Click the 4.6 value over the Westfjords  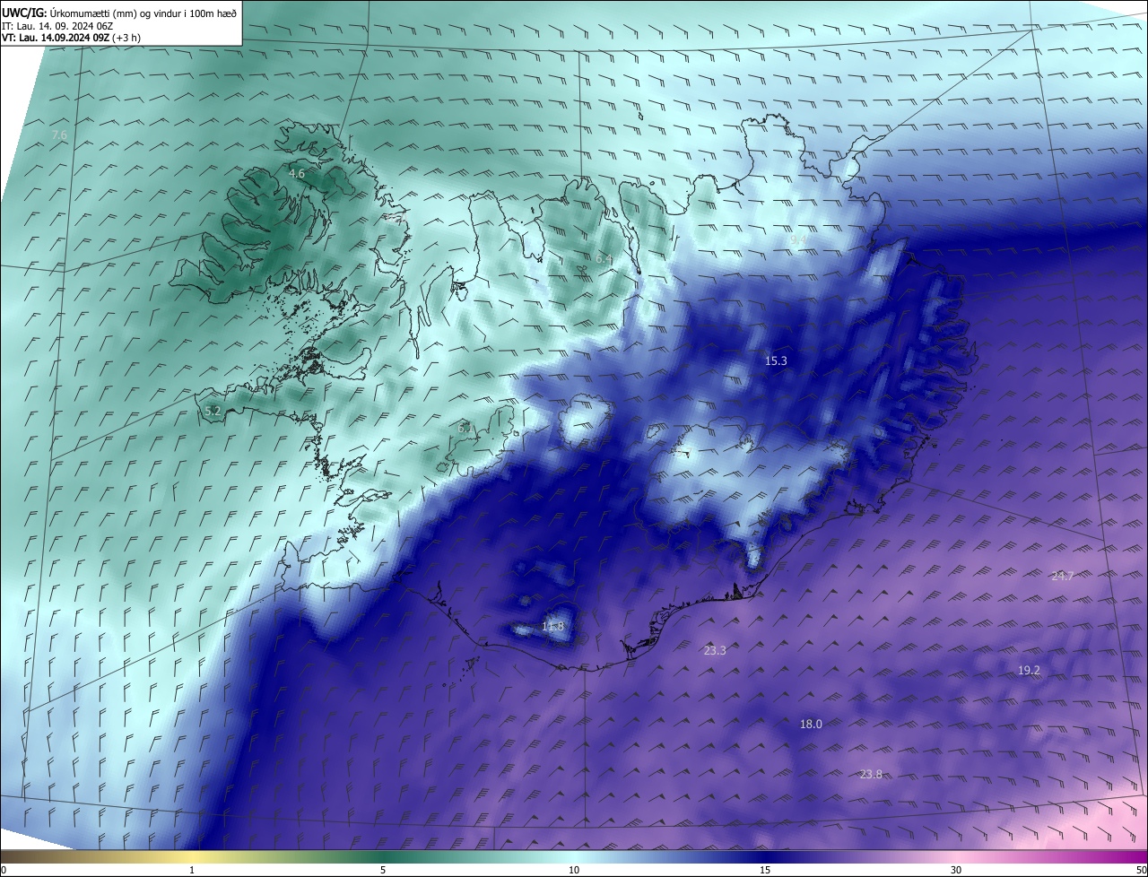(x=297, y=173)
